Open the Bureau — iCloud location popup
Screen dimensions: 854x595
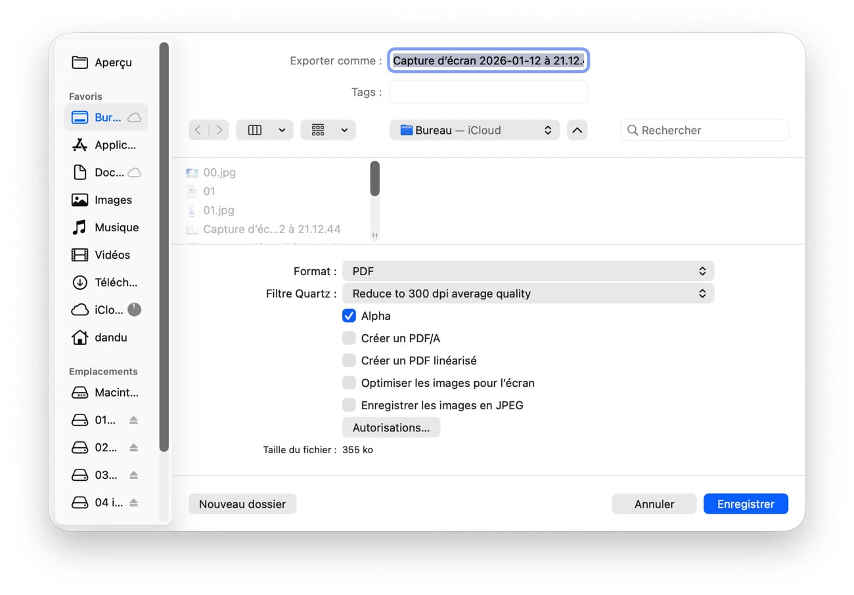click(474, 130)
